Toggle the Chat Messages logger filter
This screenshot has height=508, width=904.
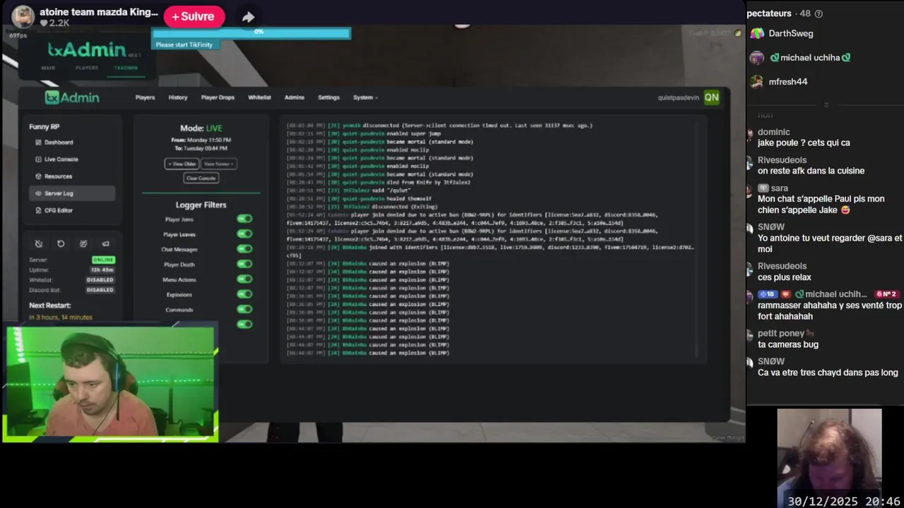pos(244,248)
